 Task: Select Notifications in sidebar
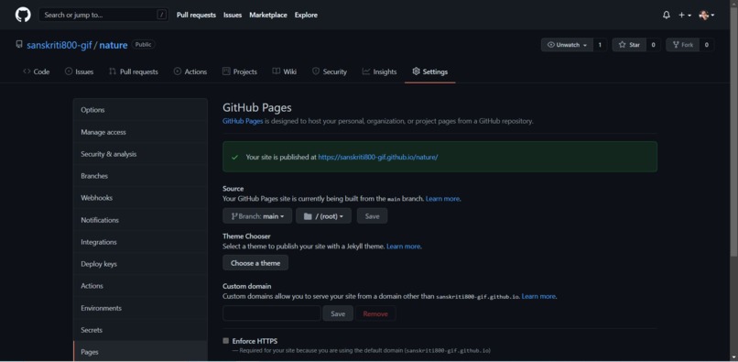140,220
